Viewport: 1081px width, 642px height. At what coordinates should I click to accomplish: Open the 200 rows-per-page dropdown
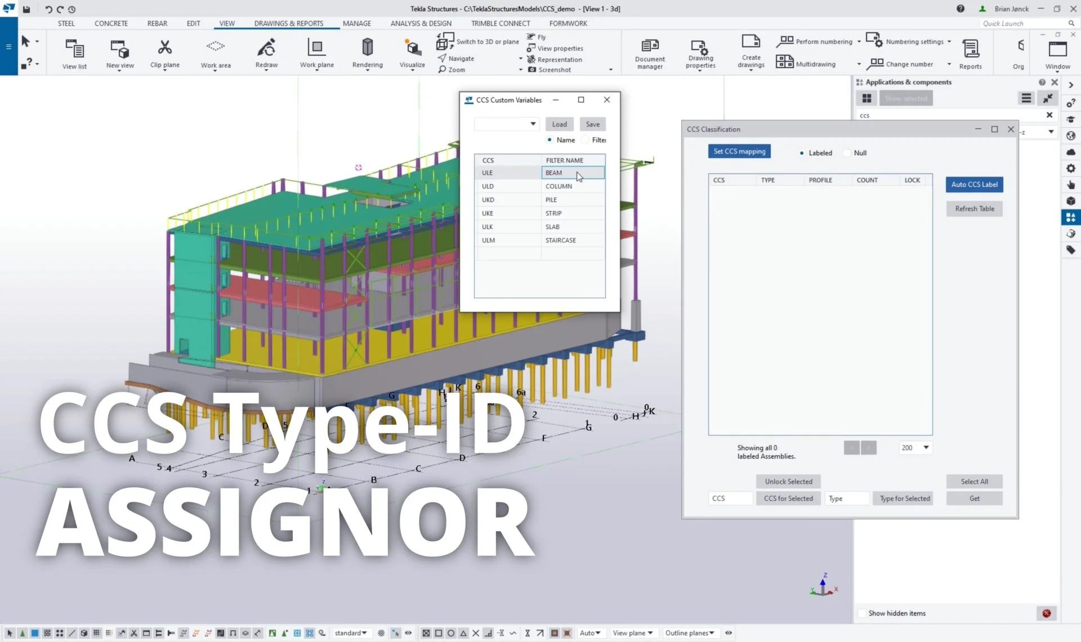click(x=915, y=448)
